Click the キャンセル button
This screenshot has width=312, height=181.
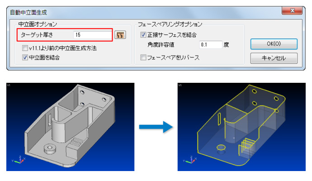pyautogui.click(x=274, y=58)
